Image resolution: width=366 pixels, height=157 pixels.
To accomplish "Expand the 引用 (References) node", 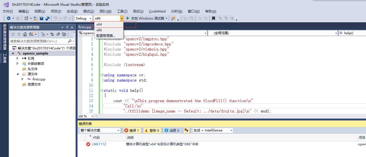I will click(18, 58).
